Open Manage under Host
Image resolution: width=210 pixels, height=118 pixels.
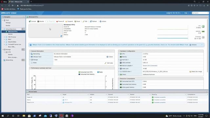8,23
